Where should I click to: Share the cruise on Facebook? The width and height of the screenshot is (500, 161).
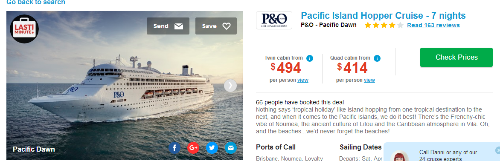(174, 148)
